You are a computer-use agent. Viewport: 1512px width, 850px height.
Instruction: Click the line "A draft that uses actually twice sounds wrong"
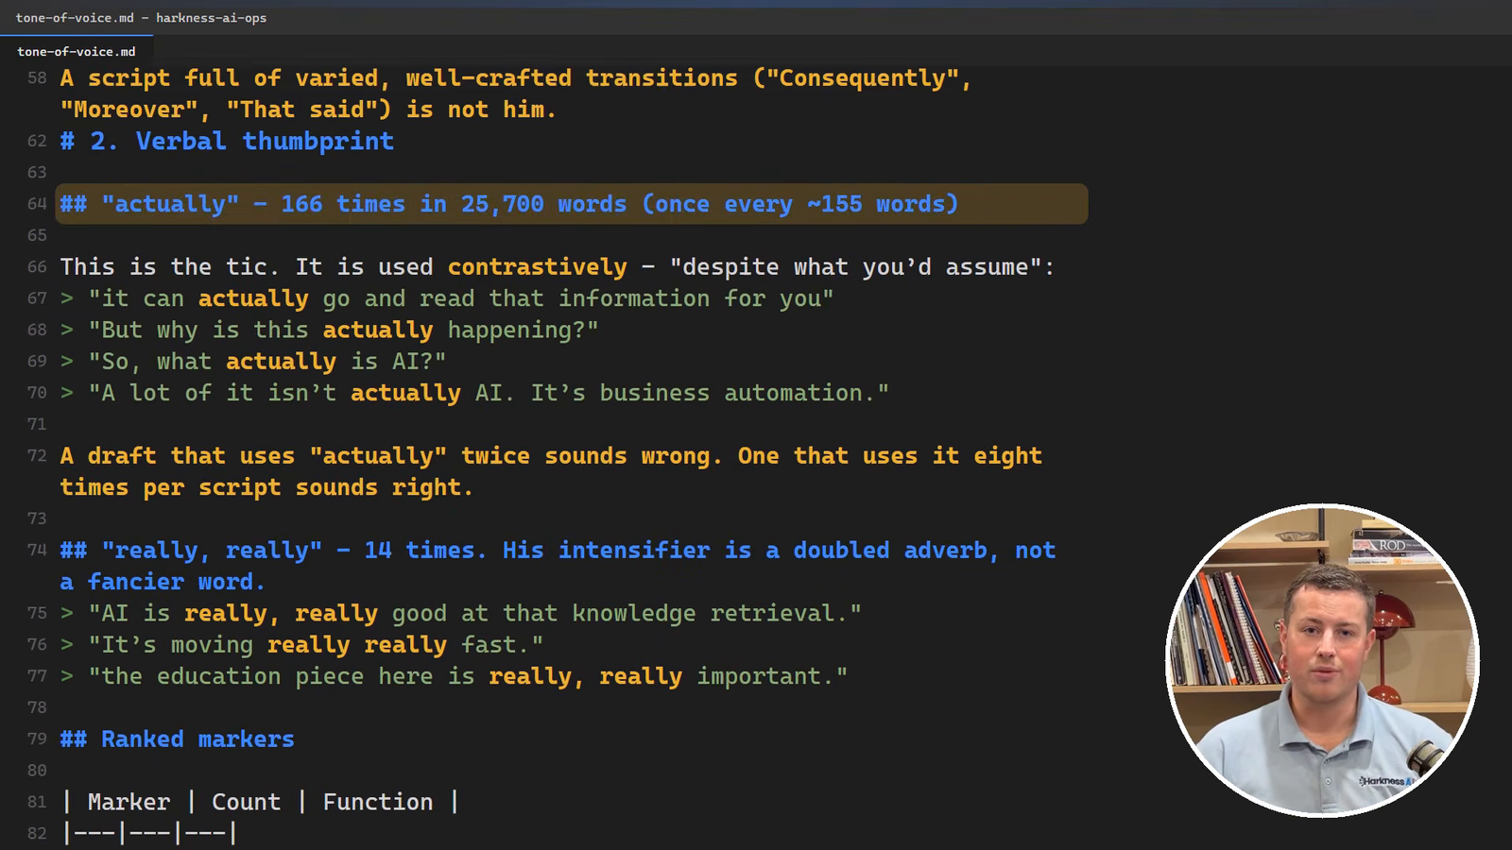point(551,471)
